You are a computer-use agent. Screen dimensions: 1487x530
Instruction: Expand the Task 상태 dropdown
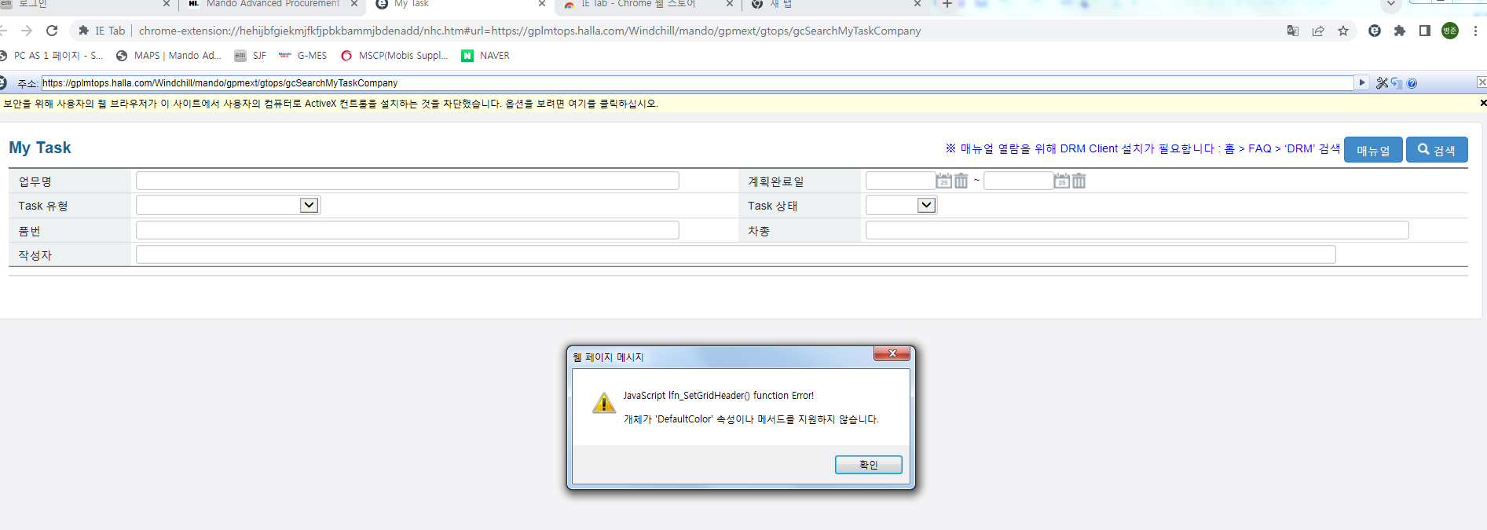click(926, 205)
